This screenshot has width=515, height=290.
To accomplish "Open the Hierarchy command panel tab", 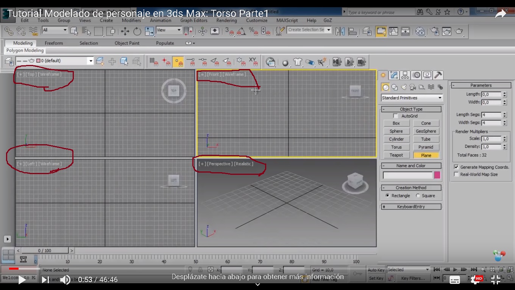I will 405,75.
